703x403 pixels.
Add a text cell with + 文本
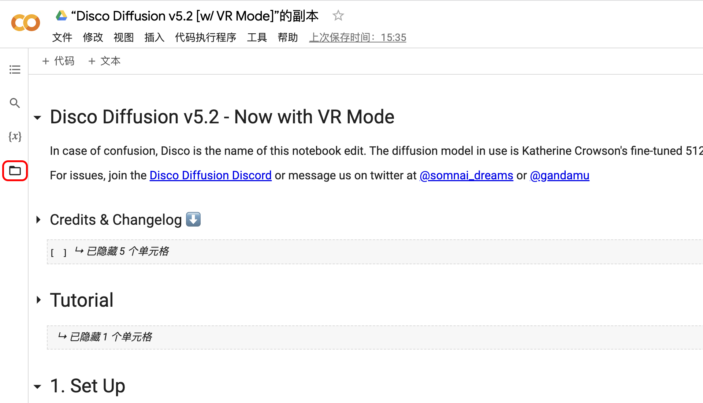tap(105, 61)
